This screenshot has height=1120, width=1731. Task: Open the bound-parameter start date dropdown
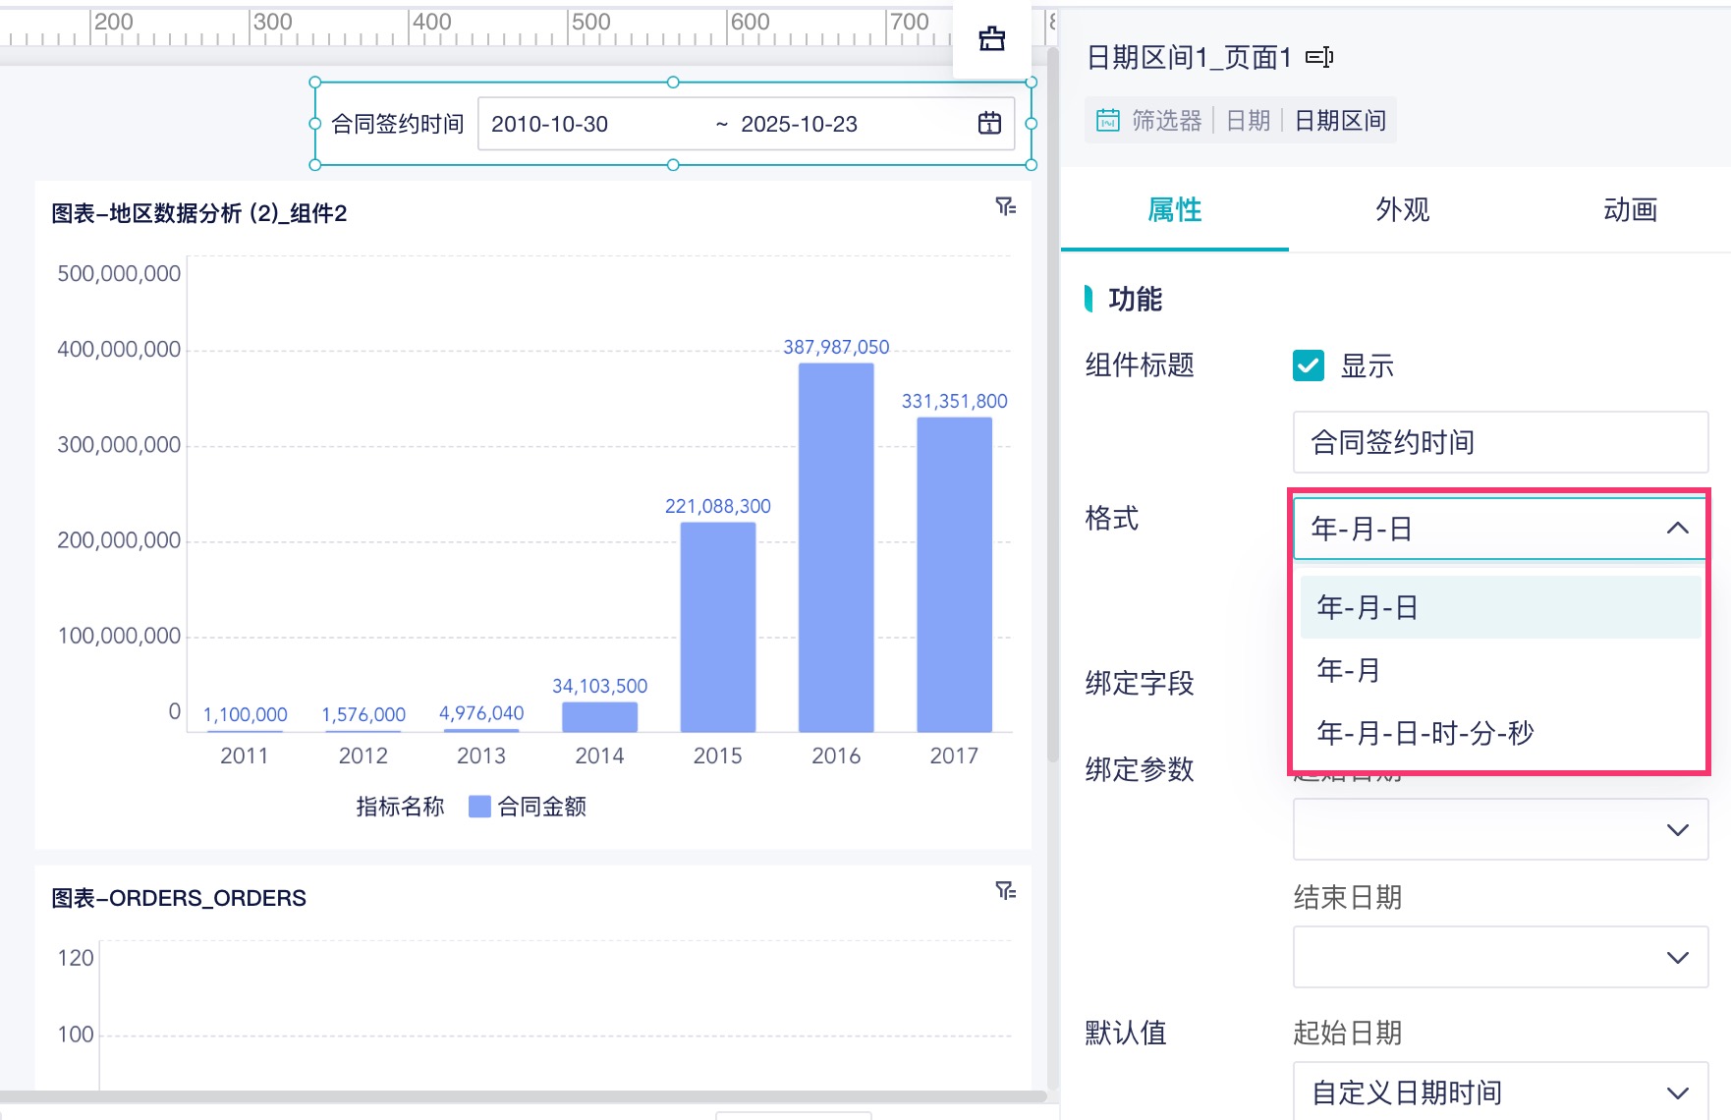click(1500, 829)
